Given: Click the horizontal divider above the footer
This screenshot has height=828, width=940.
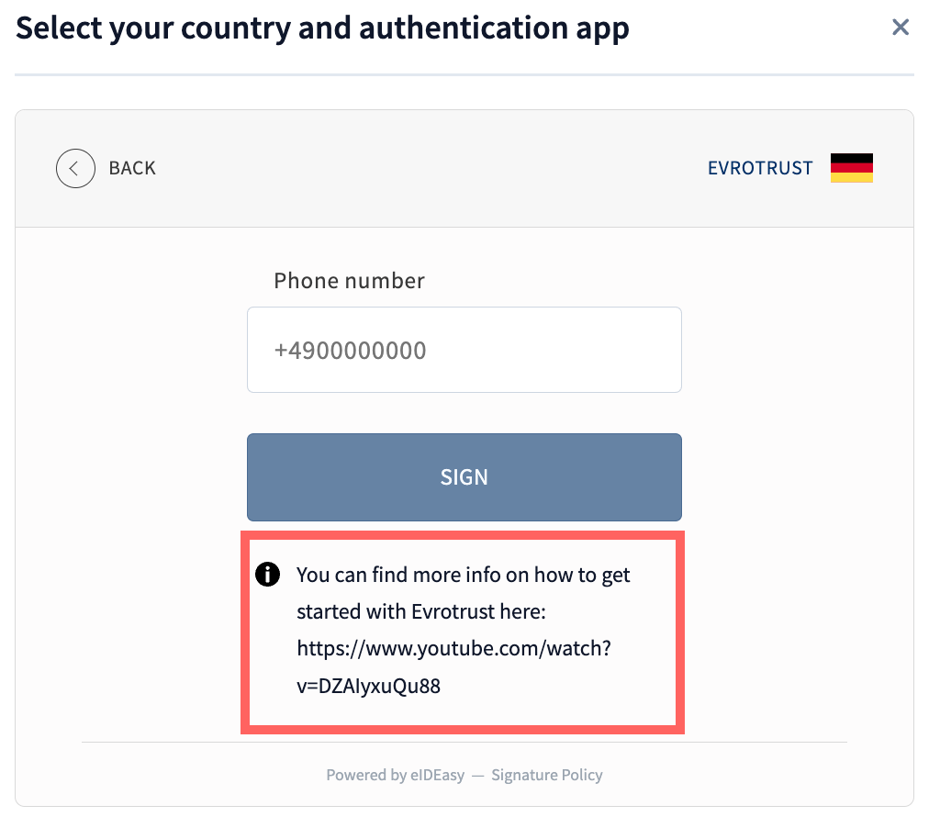Looking at the screenshot, I should click(464, 742).
